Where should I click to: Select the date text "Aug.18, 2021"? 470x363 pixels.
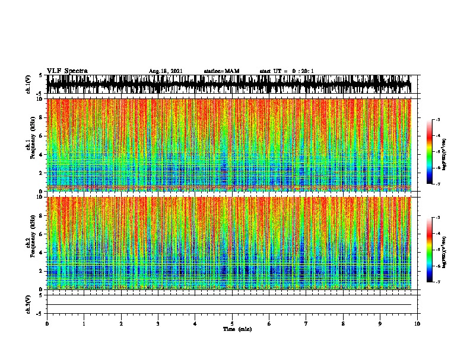click(166, 71)
